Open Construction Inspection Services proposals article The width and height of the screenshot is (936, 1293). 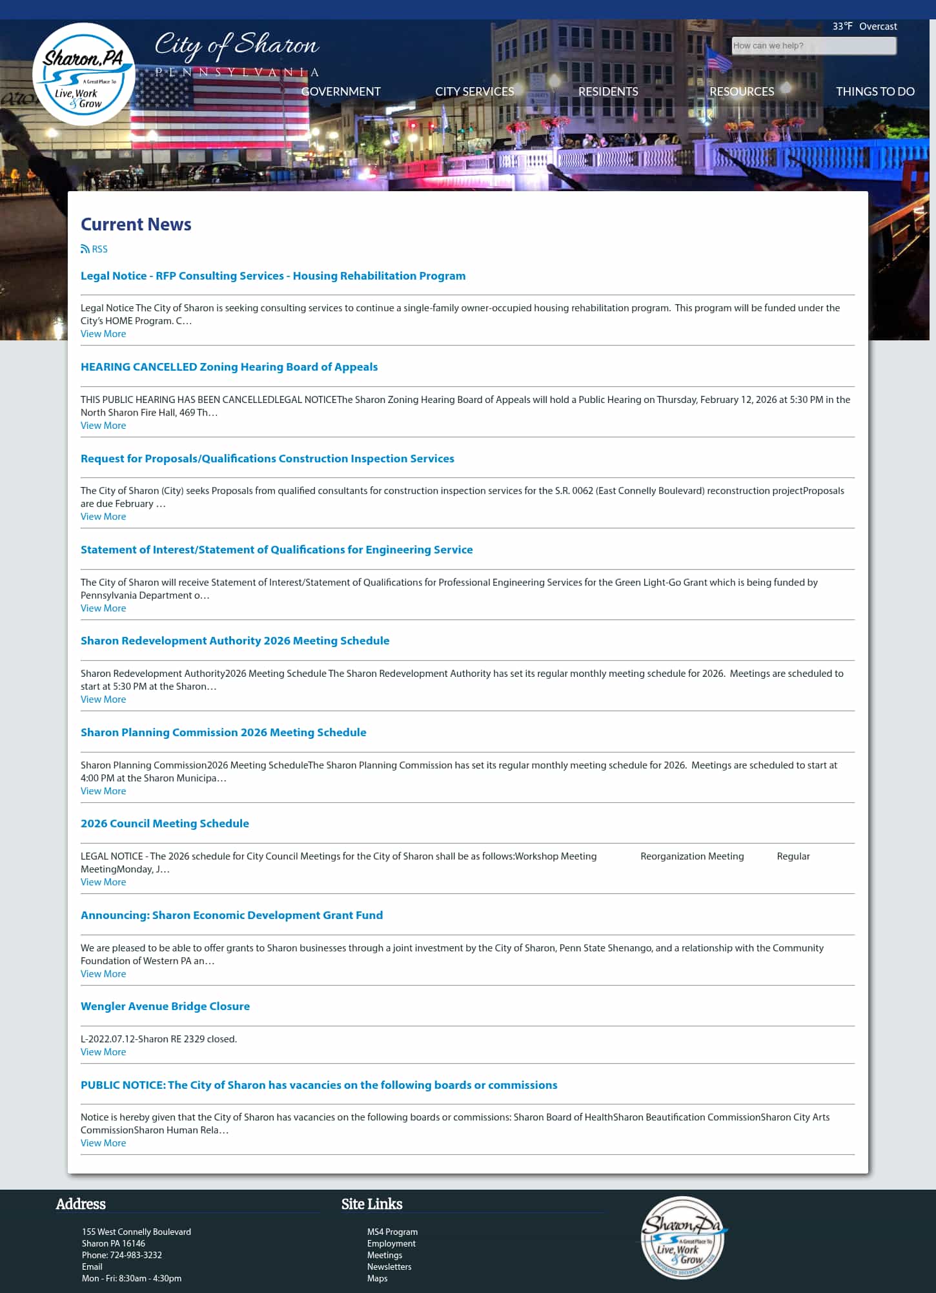[267, 459]
